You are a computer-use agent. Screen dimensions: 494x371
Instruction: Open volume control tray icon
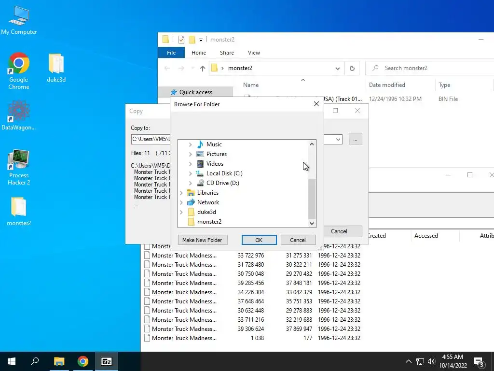click(x=431, y=361)
